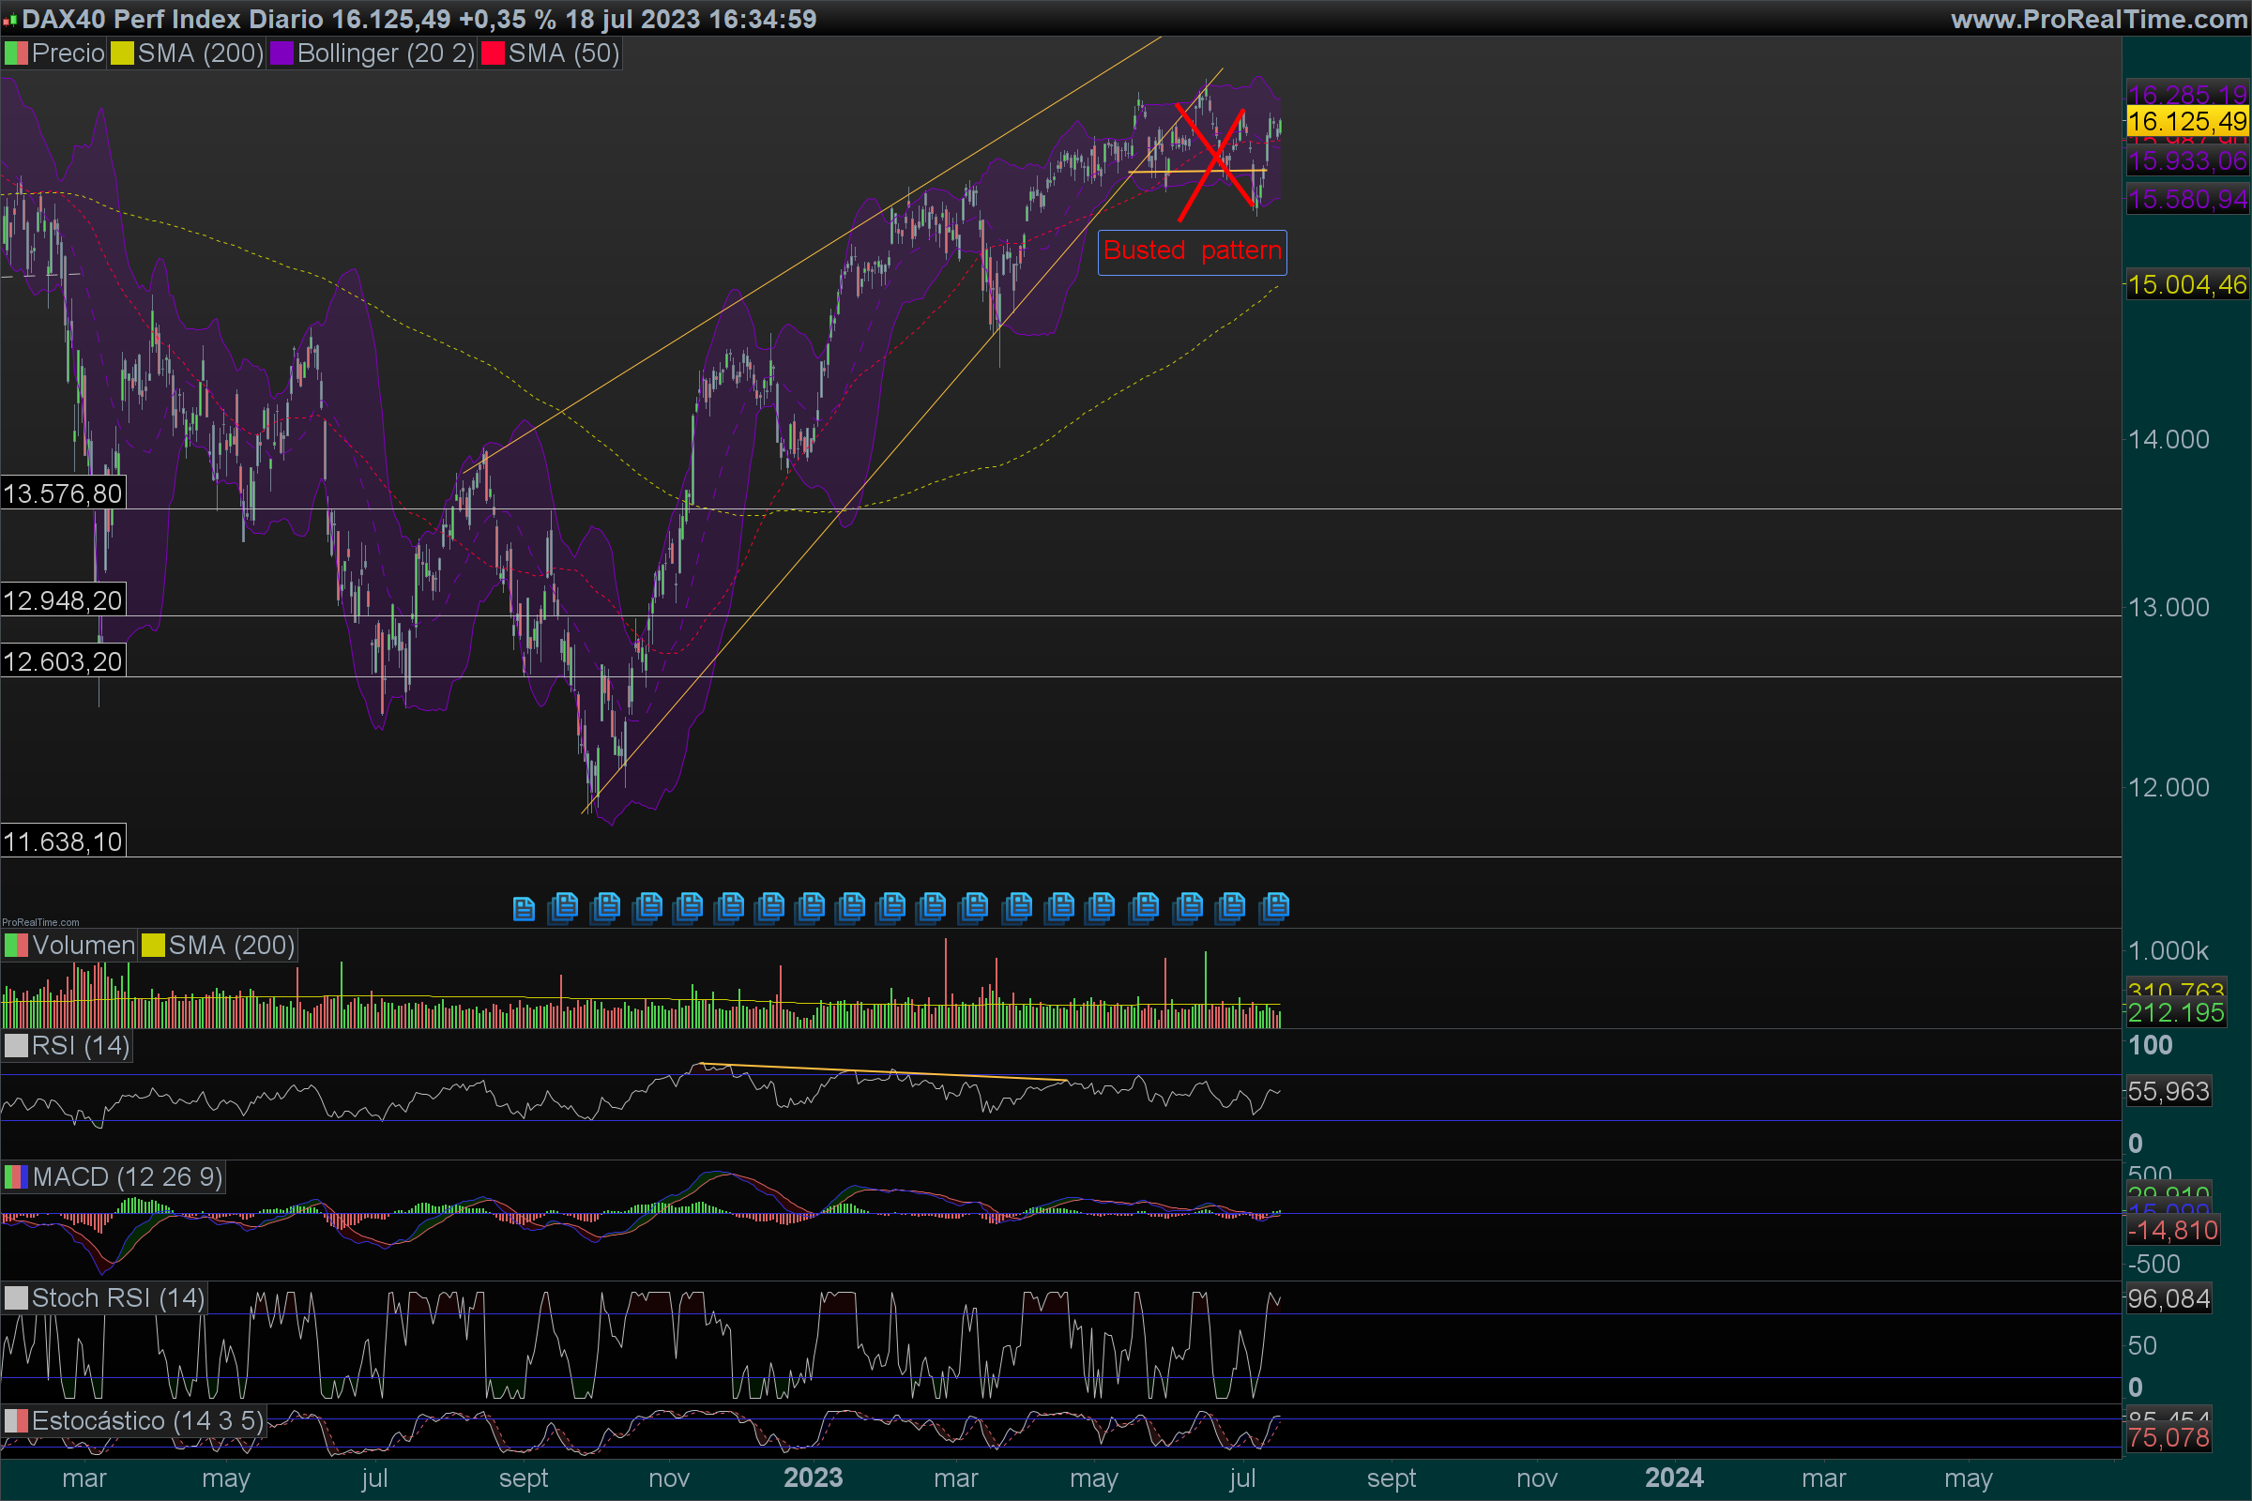Open the single-page news document icon
The width and height of the screenshot is (2252, 1501).
(x=523, y=907)
